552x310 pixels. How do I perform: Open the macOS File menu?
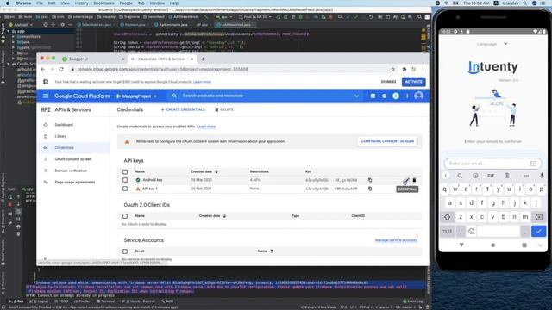pyautogui.click(x=40, y=3)
